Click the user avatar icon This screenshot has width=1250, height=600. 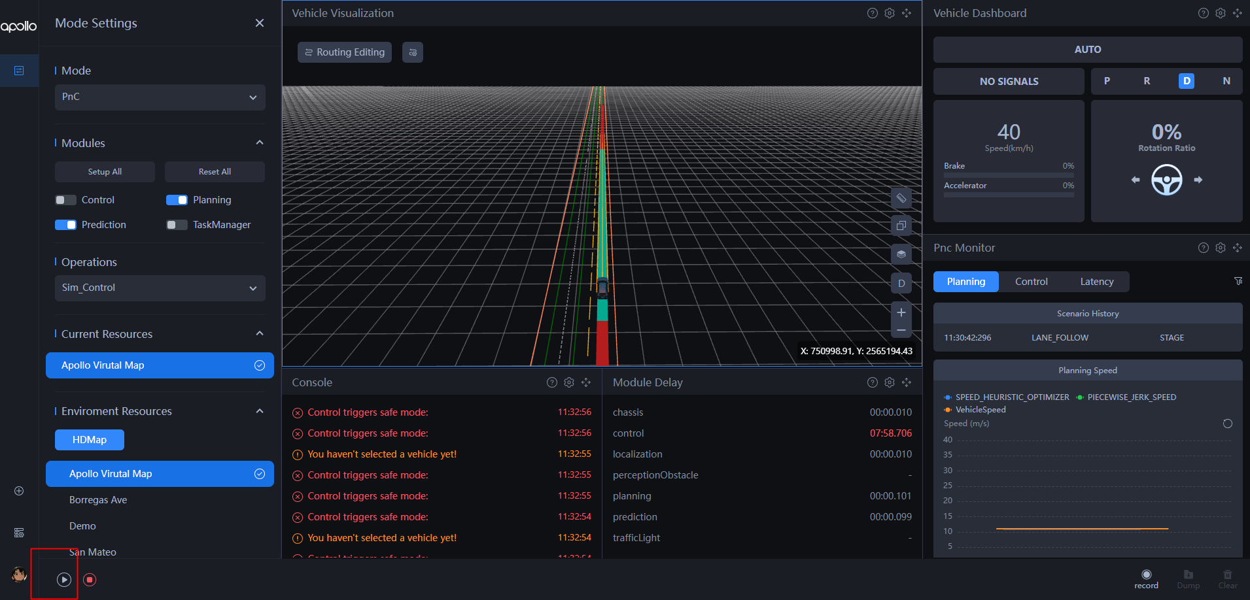pyautogui.click(x=19, y=575)
